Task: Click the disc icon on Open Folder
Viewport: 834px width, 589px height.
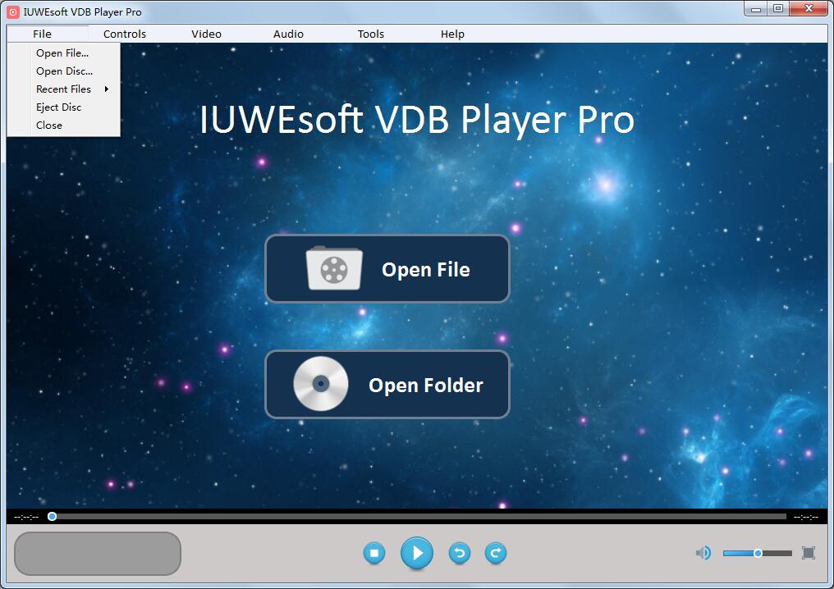Action: (x=321, y=384)
